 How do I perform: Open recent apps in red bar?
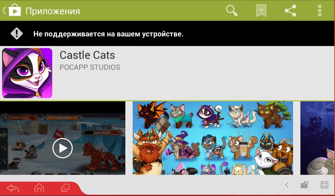[x=65, y=188]
